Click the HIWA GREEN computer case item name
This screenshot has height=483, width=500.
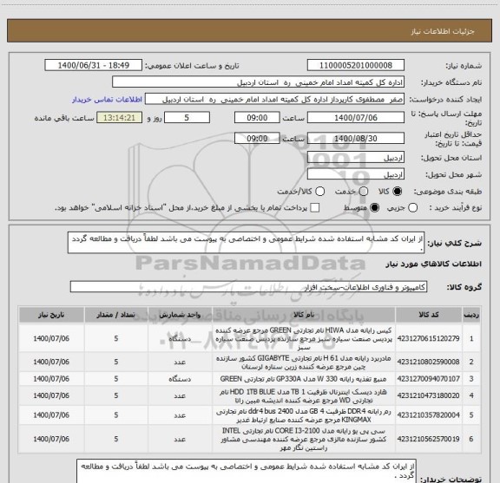(304, 338)
